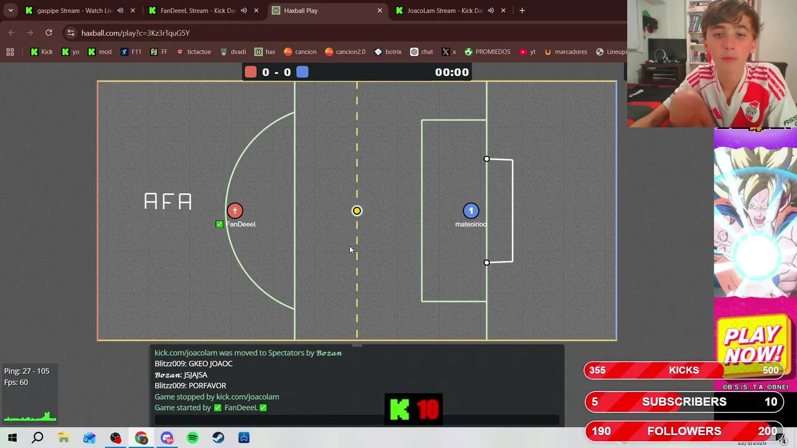Open the X bookmark
Image resolution: width=797 pixels, height=448 pixels.
click(x=448, y=52)
